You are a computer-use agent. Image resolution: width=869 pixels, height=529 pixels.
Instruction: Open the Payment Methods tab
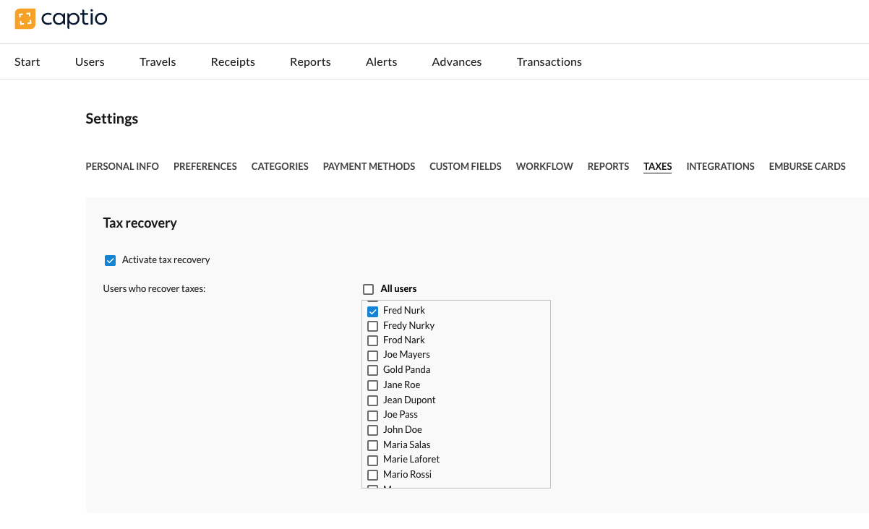pos(369,166)
